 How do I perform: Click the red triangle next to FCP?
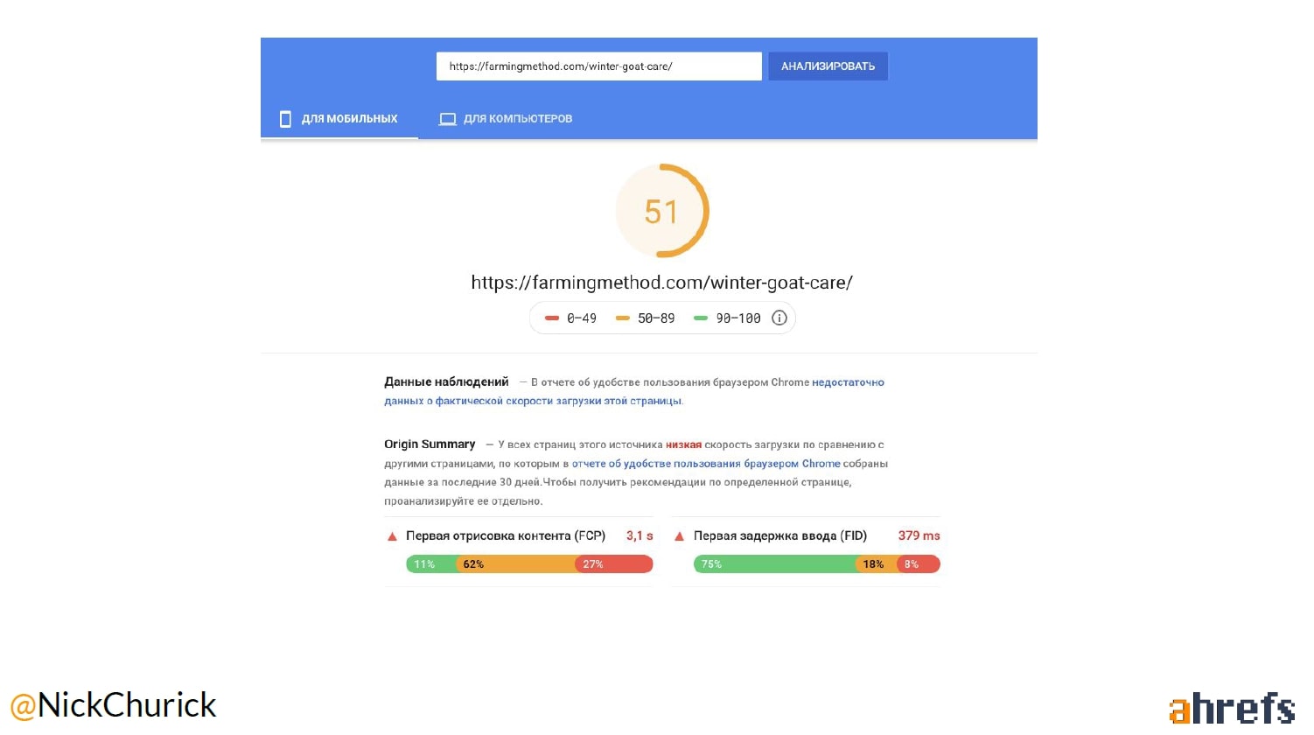pyautogui.click(x=393, y=536)
